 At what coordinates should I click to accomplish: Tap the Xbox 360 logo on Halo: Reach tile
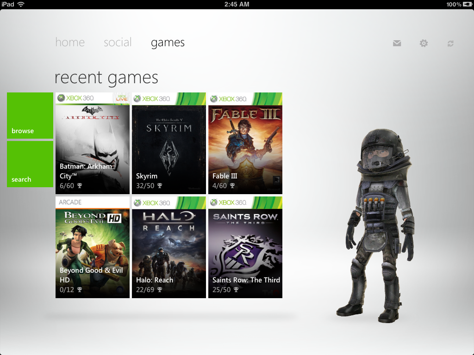point(152,203)
